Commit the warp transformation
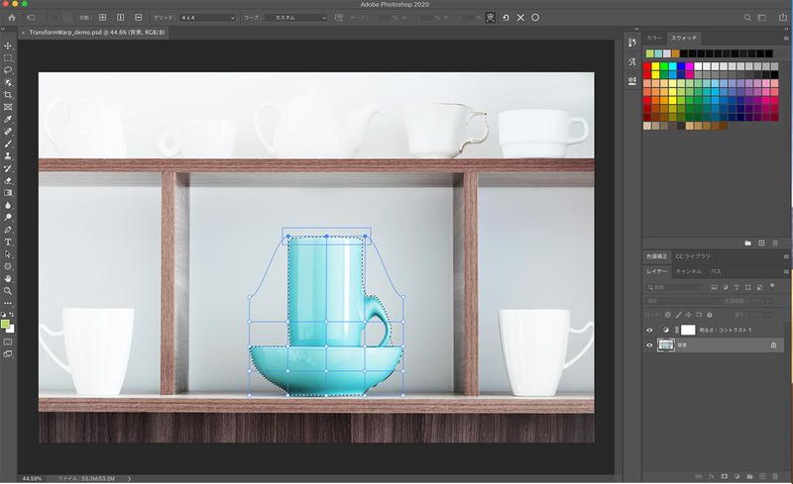The height and width of the screenshot is (484, 793). 535,18
